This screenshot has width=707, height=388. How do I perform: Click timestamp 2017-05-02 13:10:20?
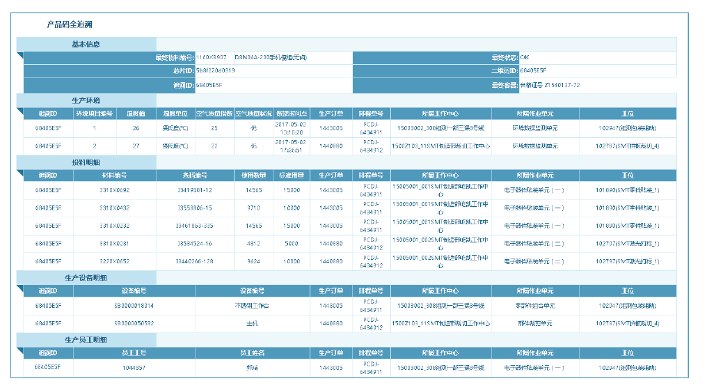pos(291,128)
